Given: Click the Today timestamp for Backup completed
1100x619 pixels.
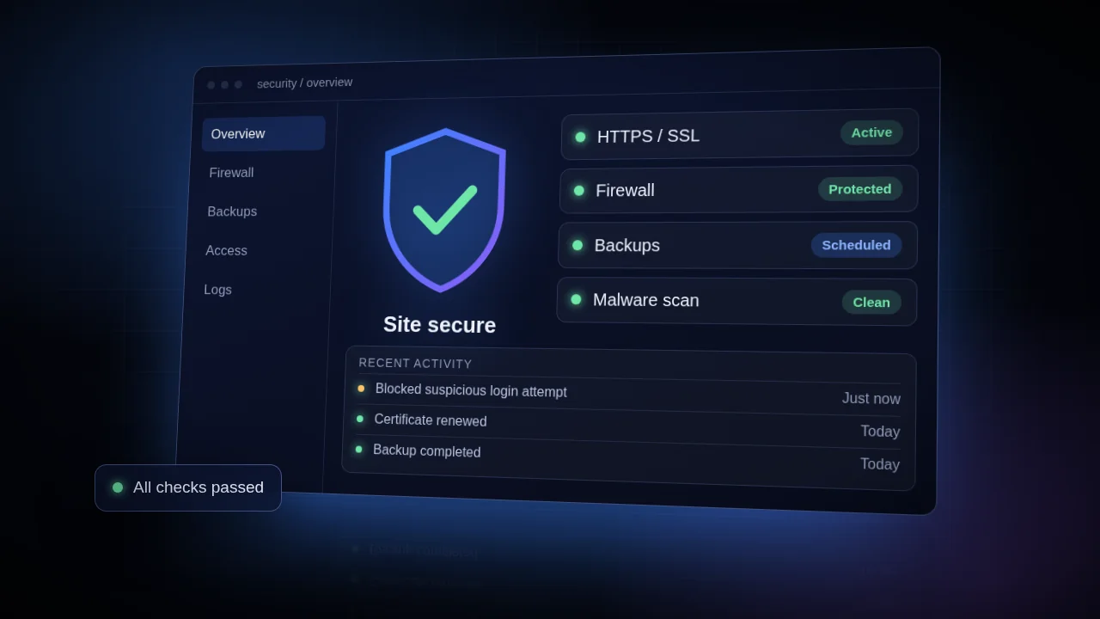Looking at the screenshot, I should [880, 464].
